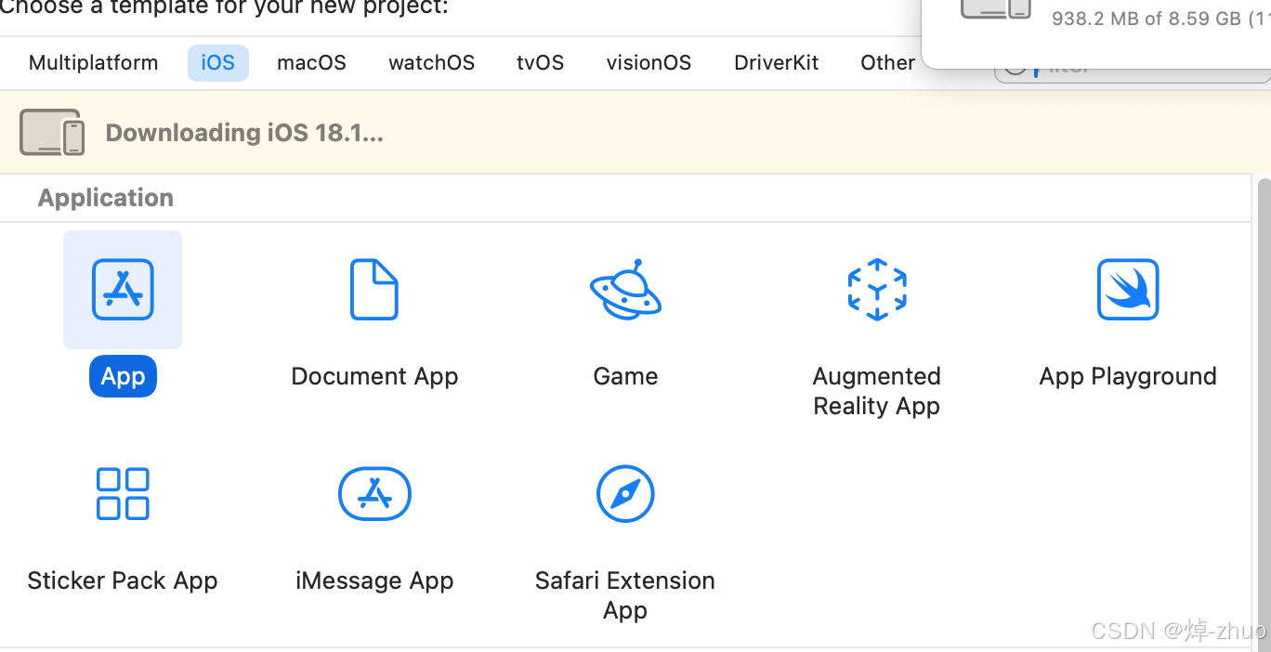Click the App label

(x=123, y=376)
